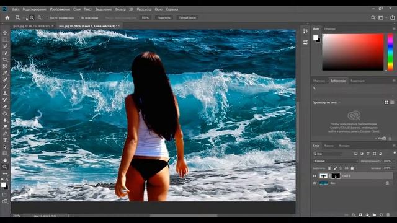Open the layer filter type dropdown
The height and width of the screenshot is (223, 397).
click(328, 154)
